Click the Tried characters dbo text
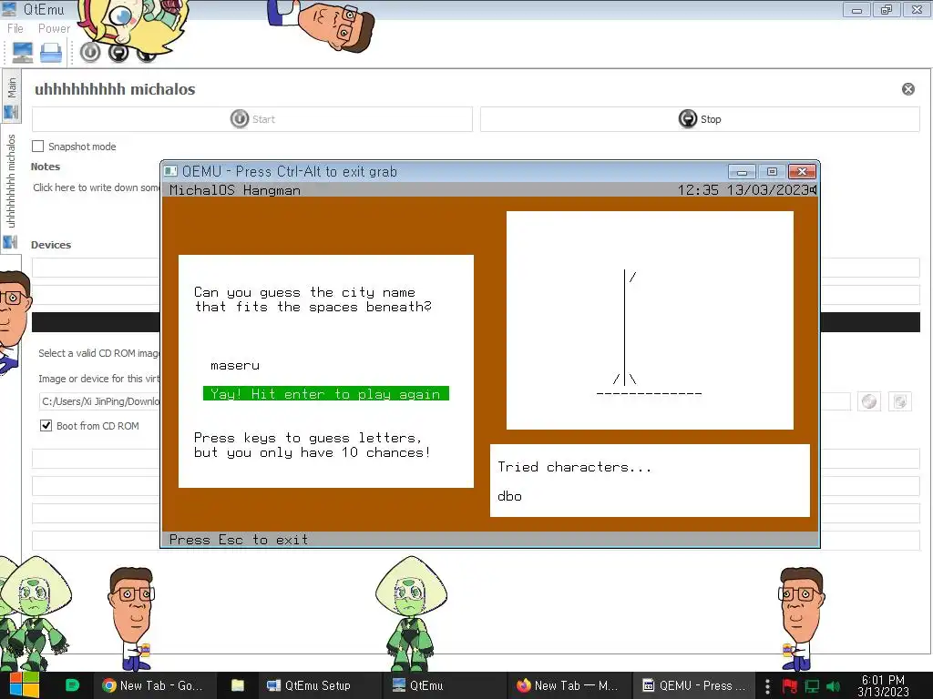The width and height of the screenshot is (933, 699). [510, 496]
